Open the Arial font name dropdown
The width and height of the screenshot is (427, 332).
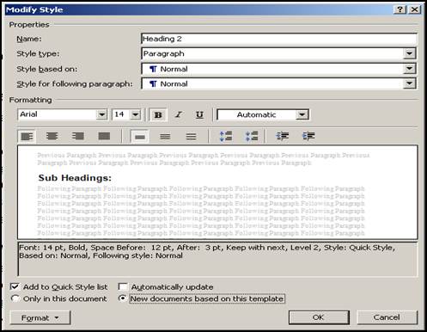(101, 114)
